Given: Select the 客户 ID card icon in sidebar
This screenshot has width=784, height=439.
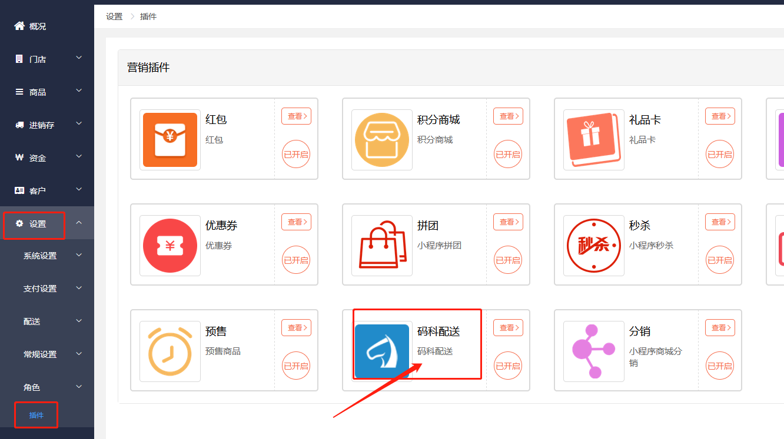Looking at the screenshot, I should (x=19, y=190).
